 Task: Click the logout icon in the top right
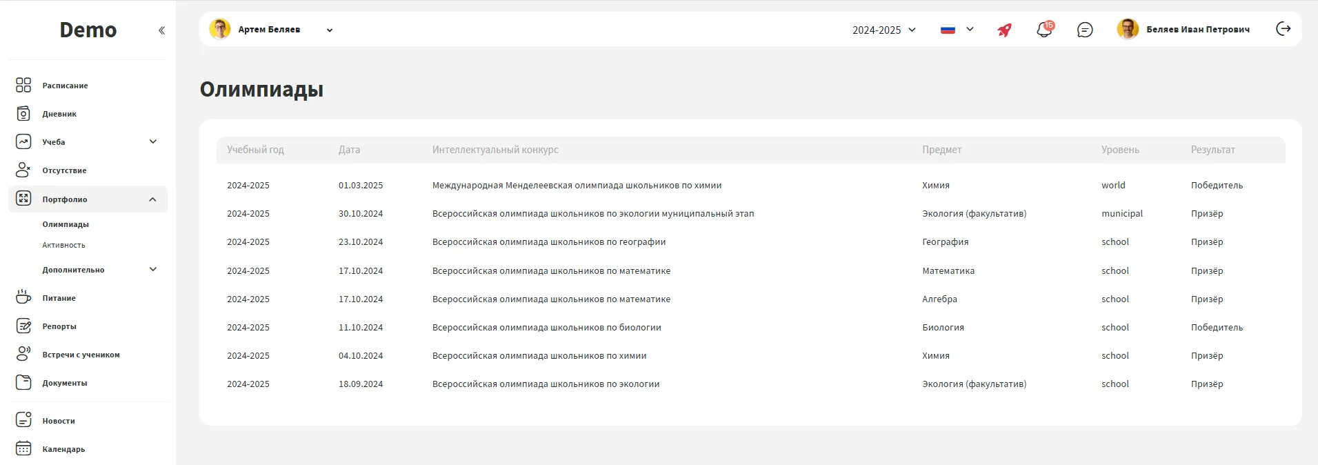tap(1283, 29)
